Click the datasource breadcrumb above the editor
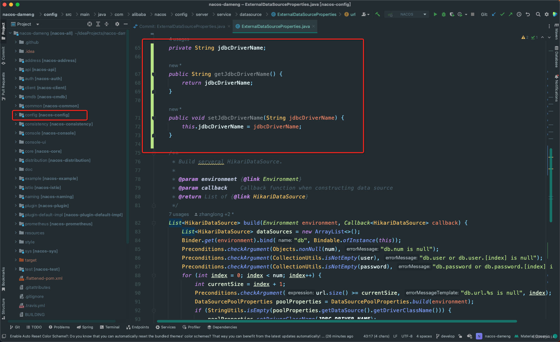Image resolution: width=560 pixels, height=342 pixels. [x=250, y=14]
